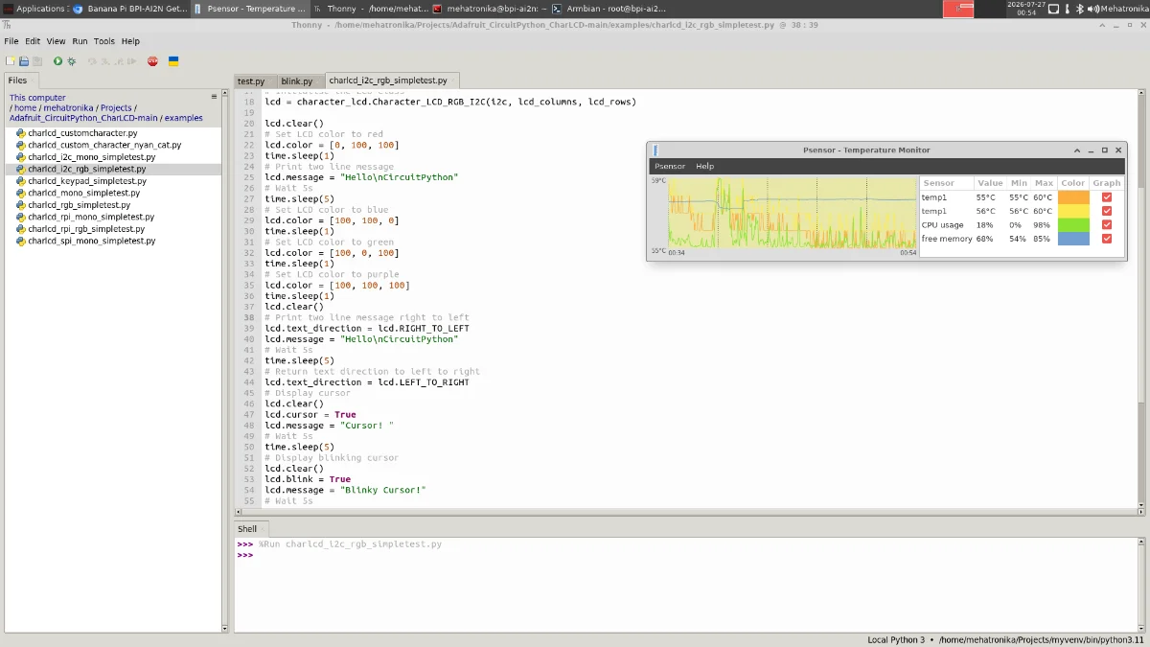Select charlcd_rpi_rgb_simpletest.py in the file list
Viewport: 1150px width, 647px height.
[x=86, y=229]
